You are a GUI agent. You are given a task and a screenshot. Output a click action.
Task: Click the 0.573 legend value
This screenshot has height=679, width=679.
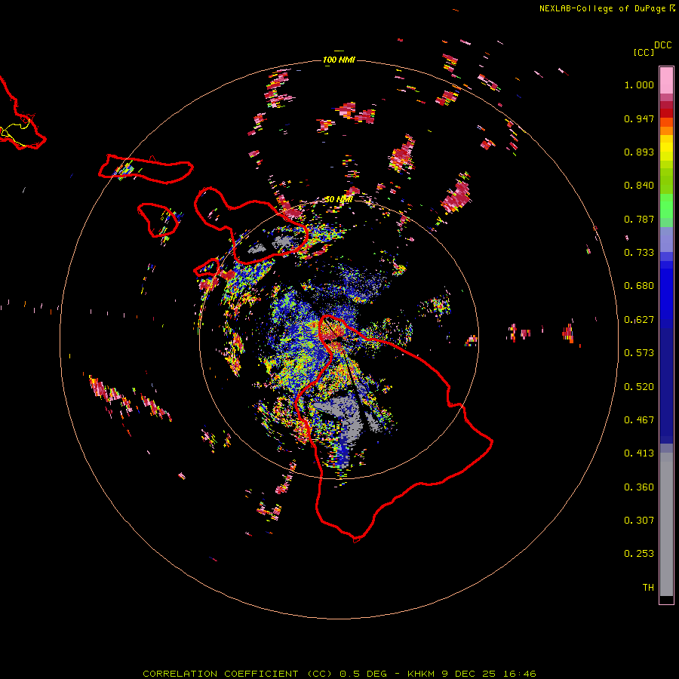click(639, 353)
